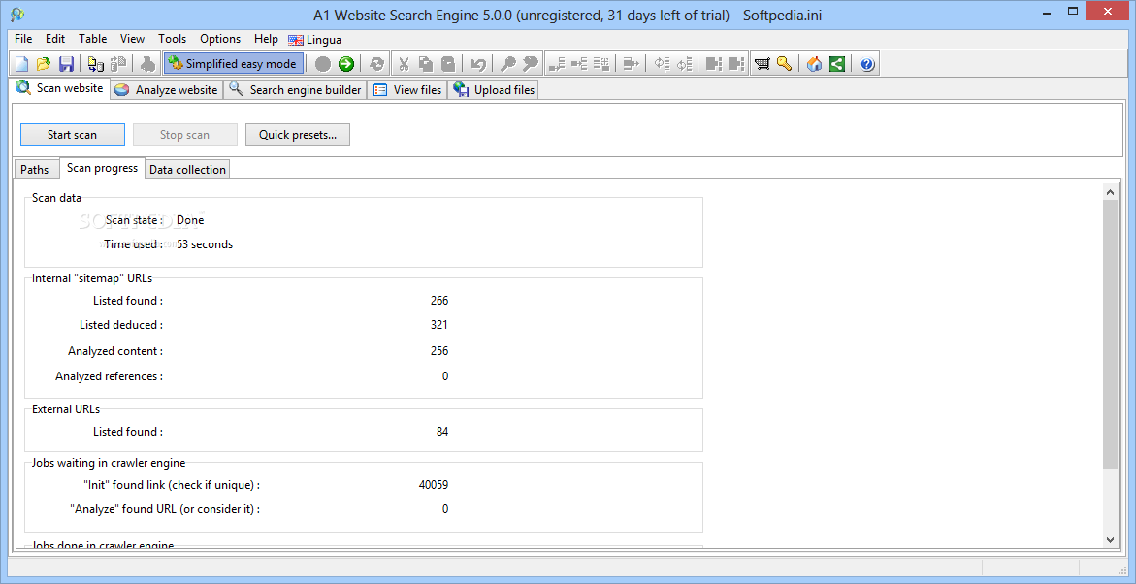Open Quick presets button

[298, 135]
